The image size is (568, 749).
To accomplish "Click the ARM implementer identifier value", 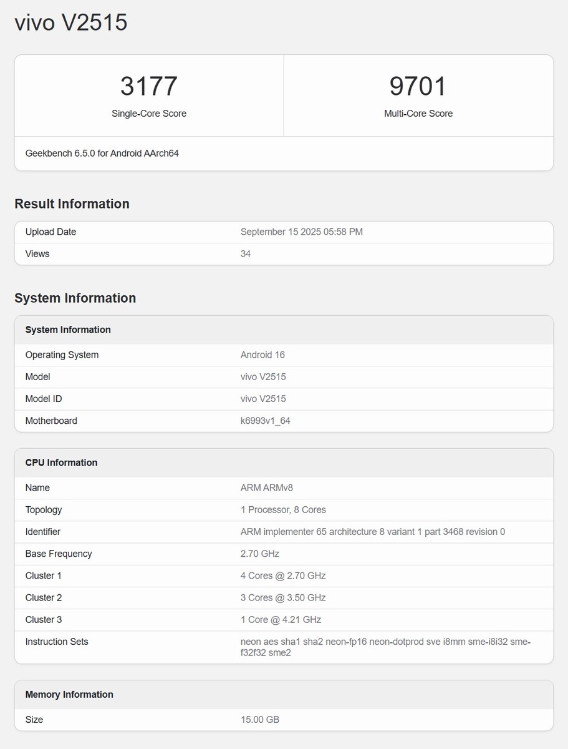I will pos(372,532).
